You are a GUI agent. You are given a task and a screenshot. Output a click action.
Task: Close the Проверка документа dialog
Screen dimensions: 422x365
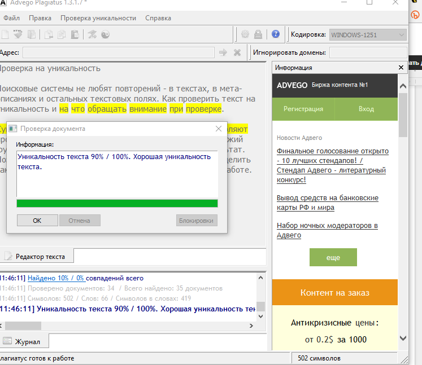pyautogui.click(x=219, y=129)
